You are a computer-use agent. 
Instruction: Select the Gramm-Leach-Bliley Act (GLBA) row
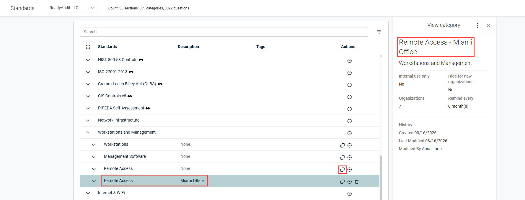pyautogui.click(x=127, y=84)
